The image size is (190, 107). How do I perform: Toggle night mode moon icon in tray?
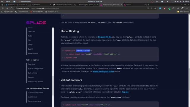coord(172,1)
